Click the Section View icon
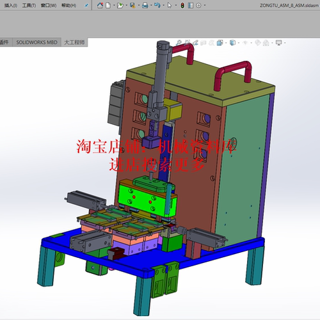 [204, 43]
